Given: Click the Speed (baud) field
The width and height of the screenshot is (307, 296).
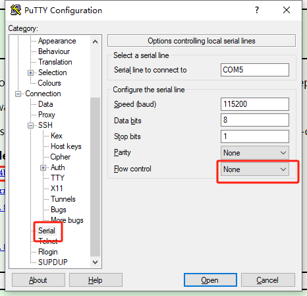Looking at the screenshot, I should (x=255, y=104).
